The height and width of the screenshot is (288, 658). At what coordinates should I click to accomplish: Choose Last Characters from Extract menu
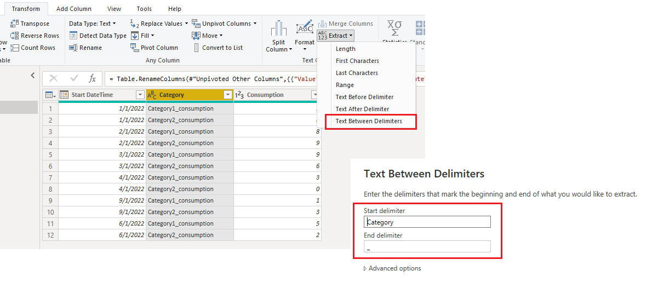pos(357,73)
